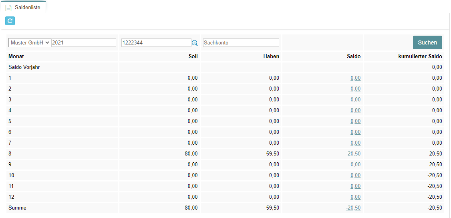Open the Saldo link for month 2
The width and height of the screenshot is (451, 218).
tap(356, 89)
